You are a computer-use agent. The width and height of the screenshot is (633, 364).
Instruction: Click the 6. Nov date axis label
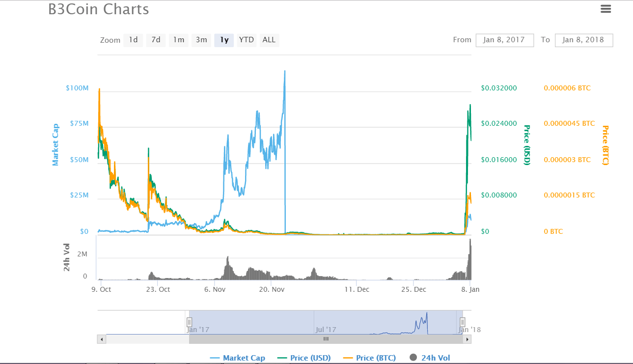pos(215,289)
